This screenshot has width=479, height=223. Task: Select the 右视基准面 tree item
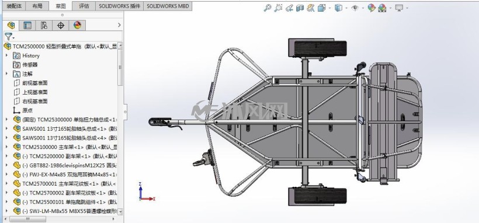click(x=30, y=102)
